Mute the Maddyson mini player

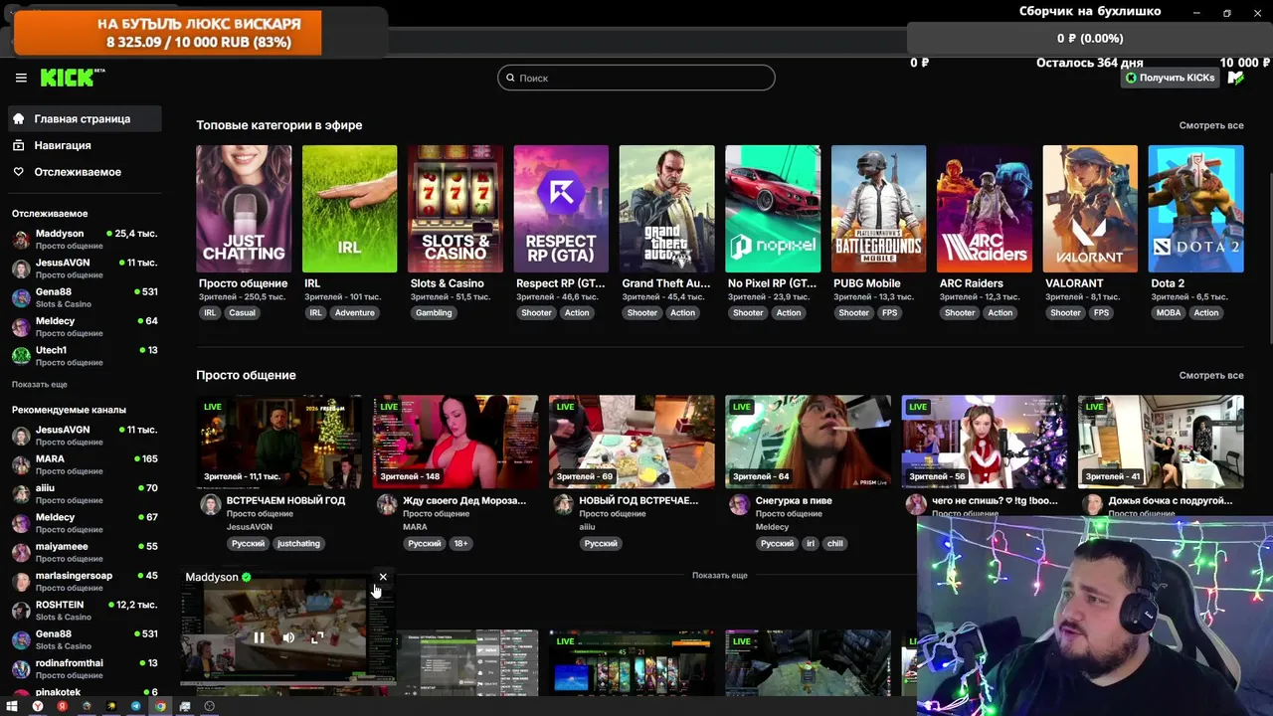[288, 637]
